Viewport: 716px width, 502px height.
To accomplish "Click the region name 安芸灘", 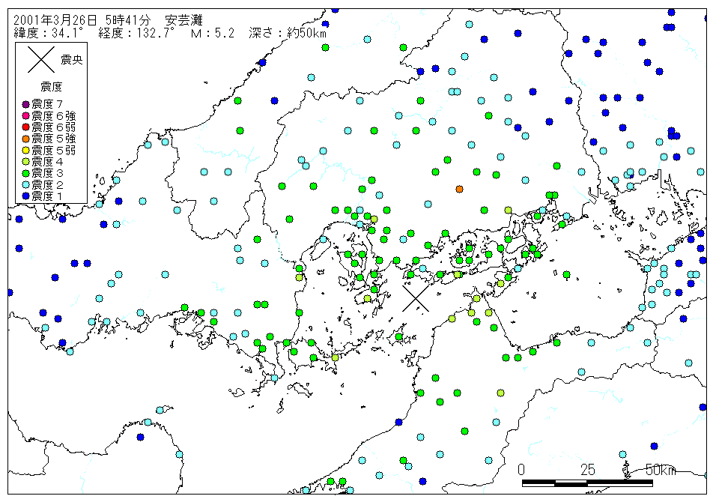I will coord(183,20).
